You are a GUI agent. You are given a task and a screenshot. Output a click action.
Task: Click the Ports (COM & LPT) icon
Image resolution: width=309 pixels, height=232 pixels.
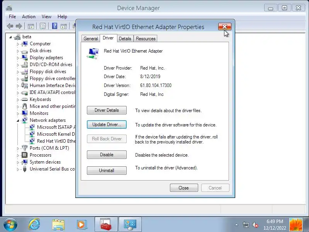point(25,148)
